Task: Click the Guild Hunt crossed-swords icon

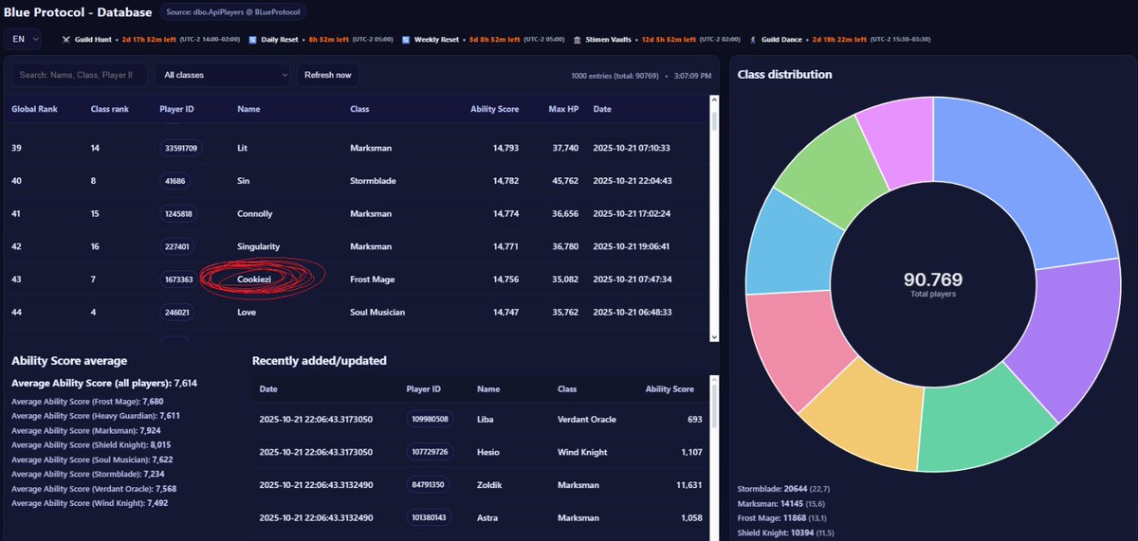Action: click(65, 40)
